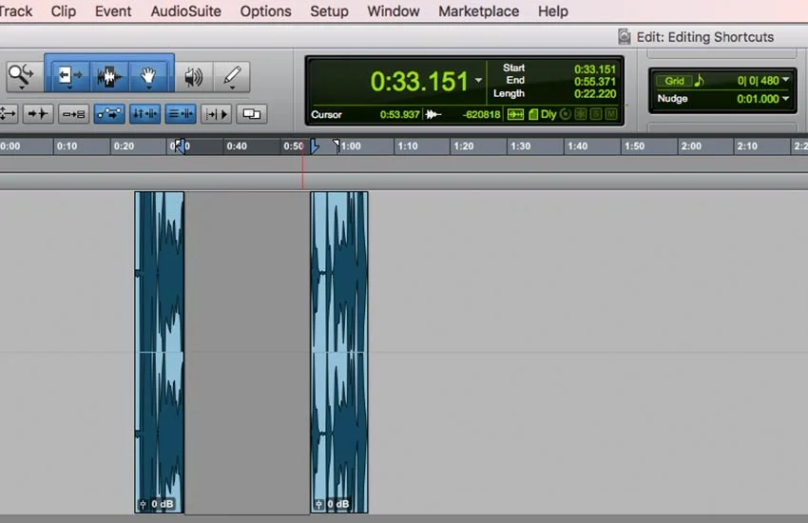Open the Window menu

click(x=394, y=10)
